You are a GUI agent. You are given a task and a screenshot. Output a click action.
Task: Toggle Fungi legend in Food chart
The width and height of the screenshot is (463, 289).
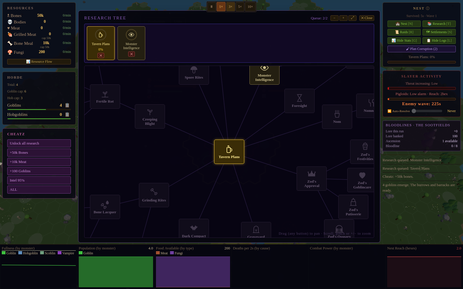point(177,253)
